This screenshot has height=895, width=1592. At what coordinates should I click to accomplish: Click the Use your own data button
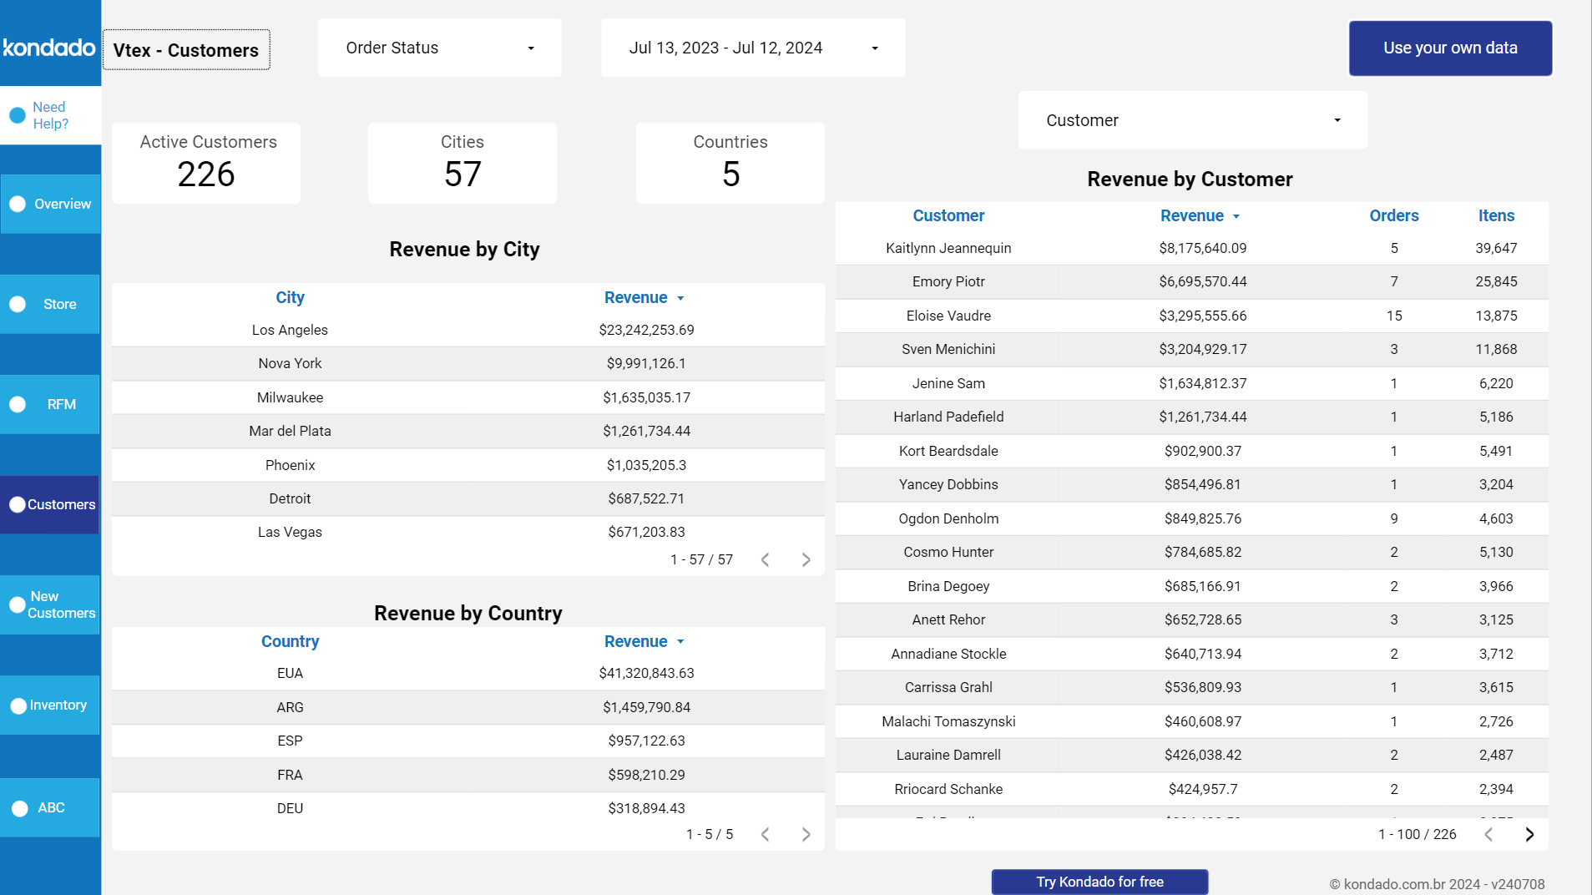point(1450,48)
